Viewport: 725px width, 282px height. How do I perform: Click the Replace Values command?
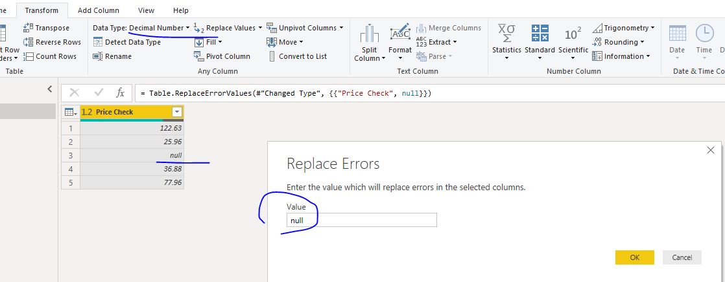point(225,28)
